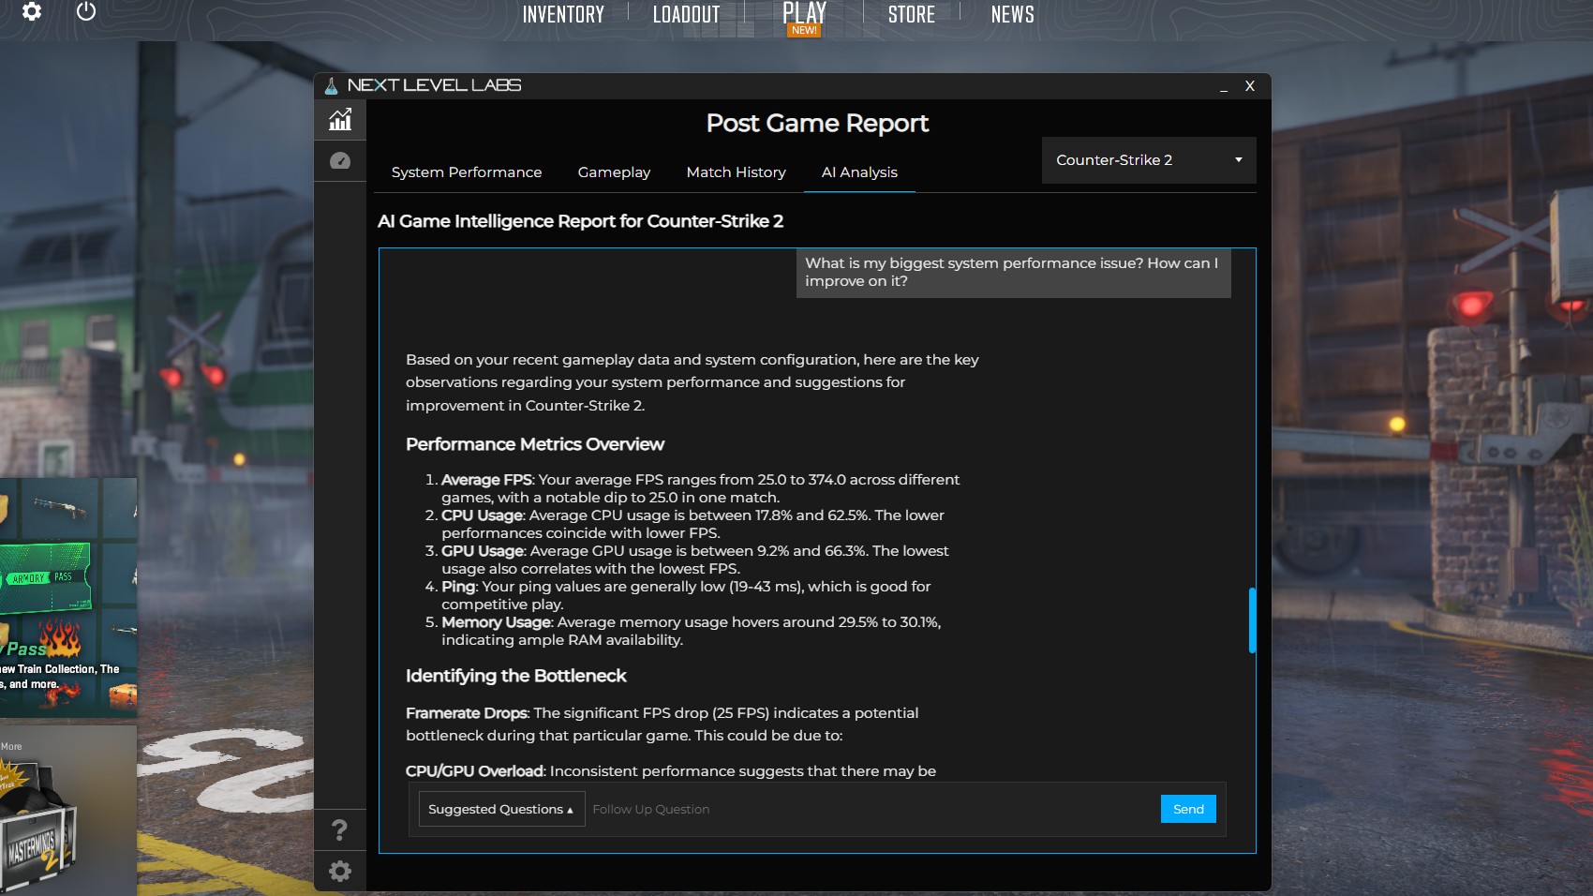Click the Armory Pass promo thumbnail

click(68, 598)
